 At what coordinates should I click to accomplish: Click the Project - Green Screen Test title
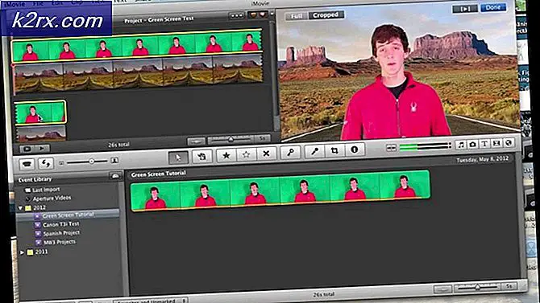coord(159,19)
